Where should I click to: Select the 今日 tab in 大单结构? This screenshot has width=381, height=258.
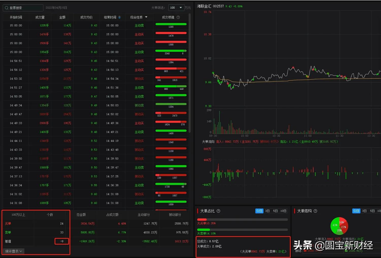coord(356,211)
